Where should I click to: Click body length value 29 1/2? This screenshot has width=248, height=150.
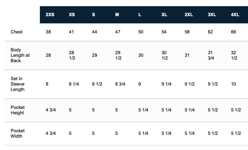click(x=118, y=55)
